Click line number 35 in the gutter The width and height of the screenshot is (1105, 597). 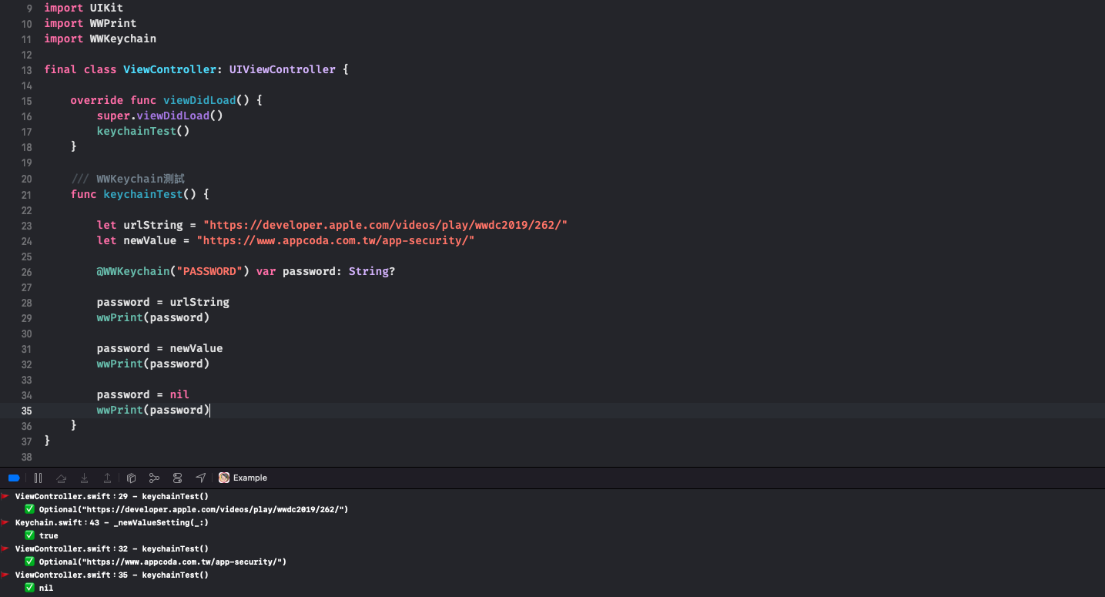point(26,411)
